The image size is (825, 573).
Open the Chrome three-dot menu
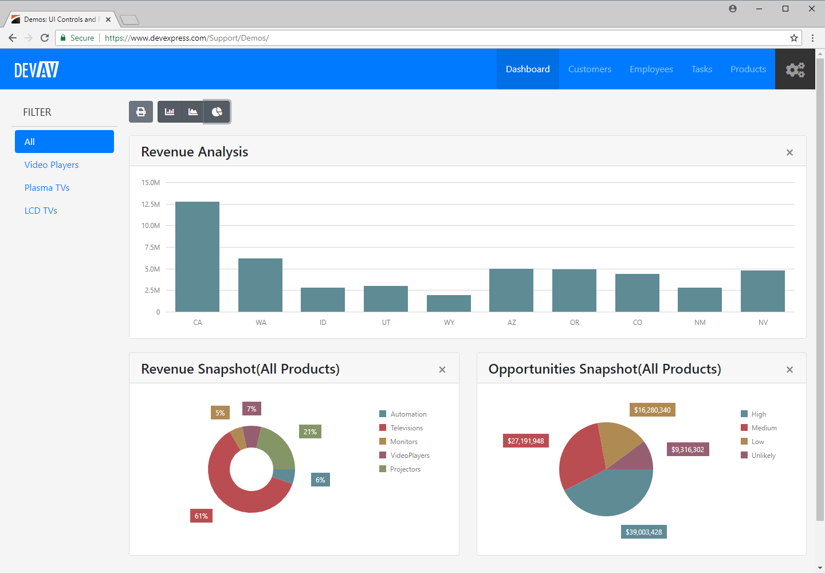pyautogui.click(x=813, y=38)
